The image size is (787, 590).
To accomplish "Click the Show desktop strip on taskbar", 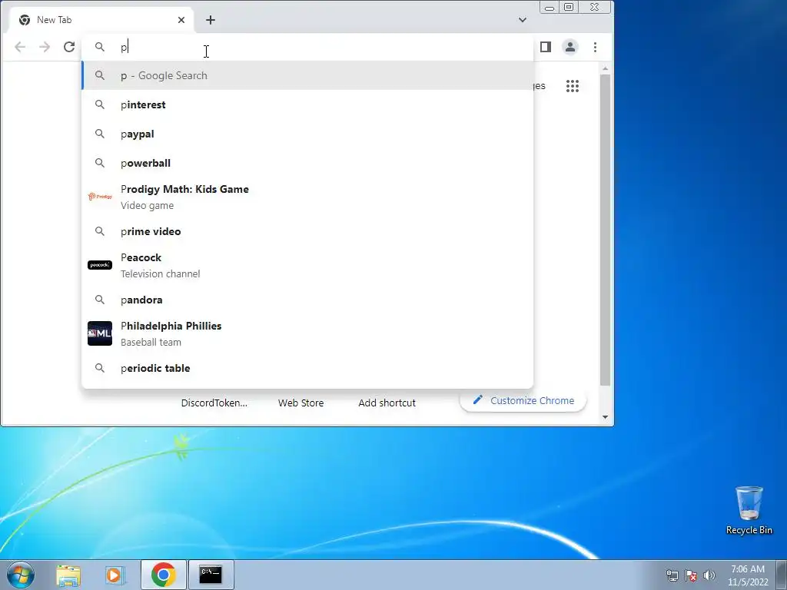I will [x=782, y=575].
